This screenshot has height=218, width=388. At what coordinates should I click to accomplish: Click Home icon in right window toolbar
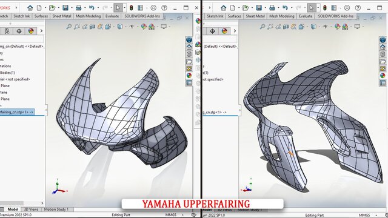coord(224,8)
